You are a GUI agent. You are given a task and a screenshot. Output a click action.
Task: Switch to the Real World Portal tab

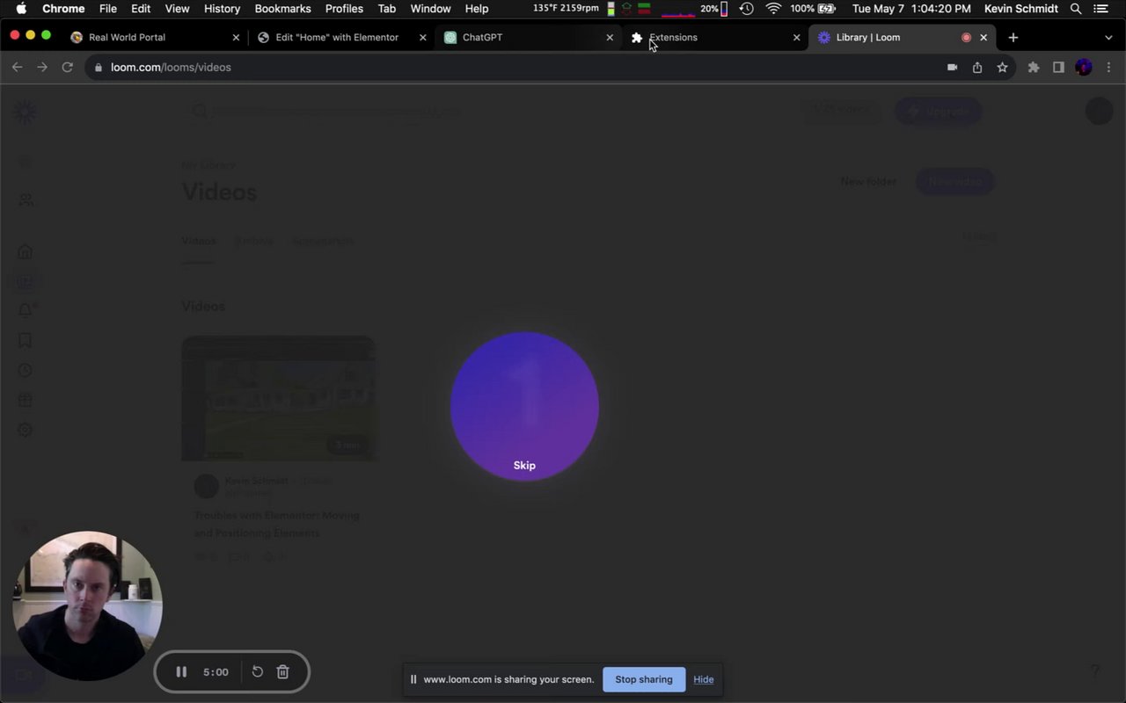(x=154, y=38)
